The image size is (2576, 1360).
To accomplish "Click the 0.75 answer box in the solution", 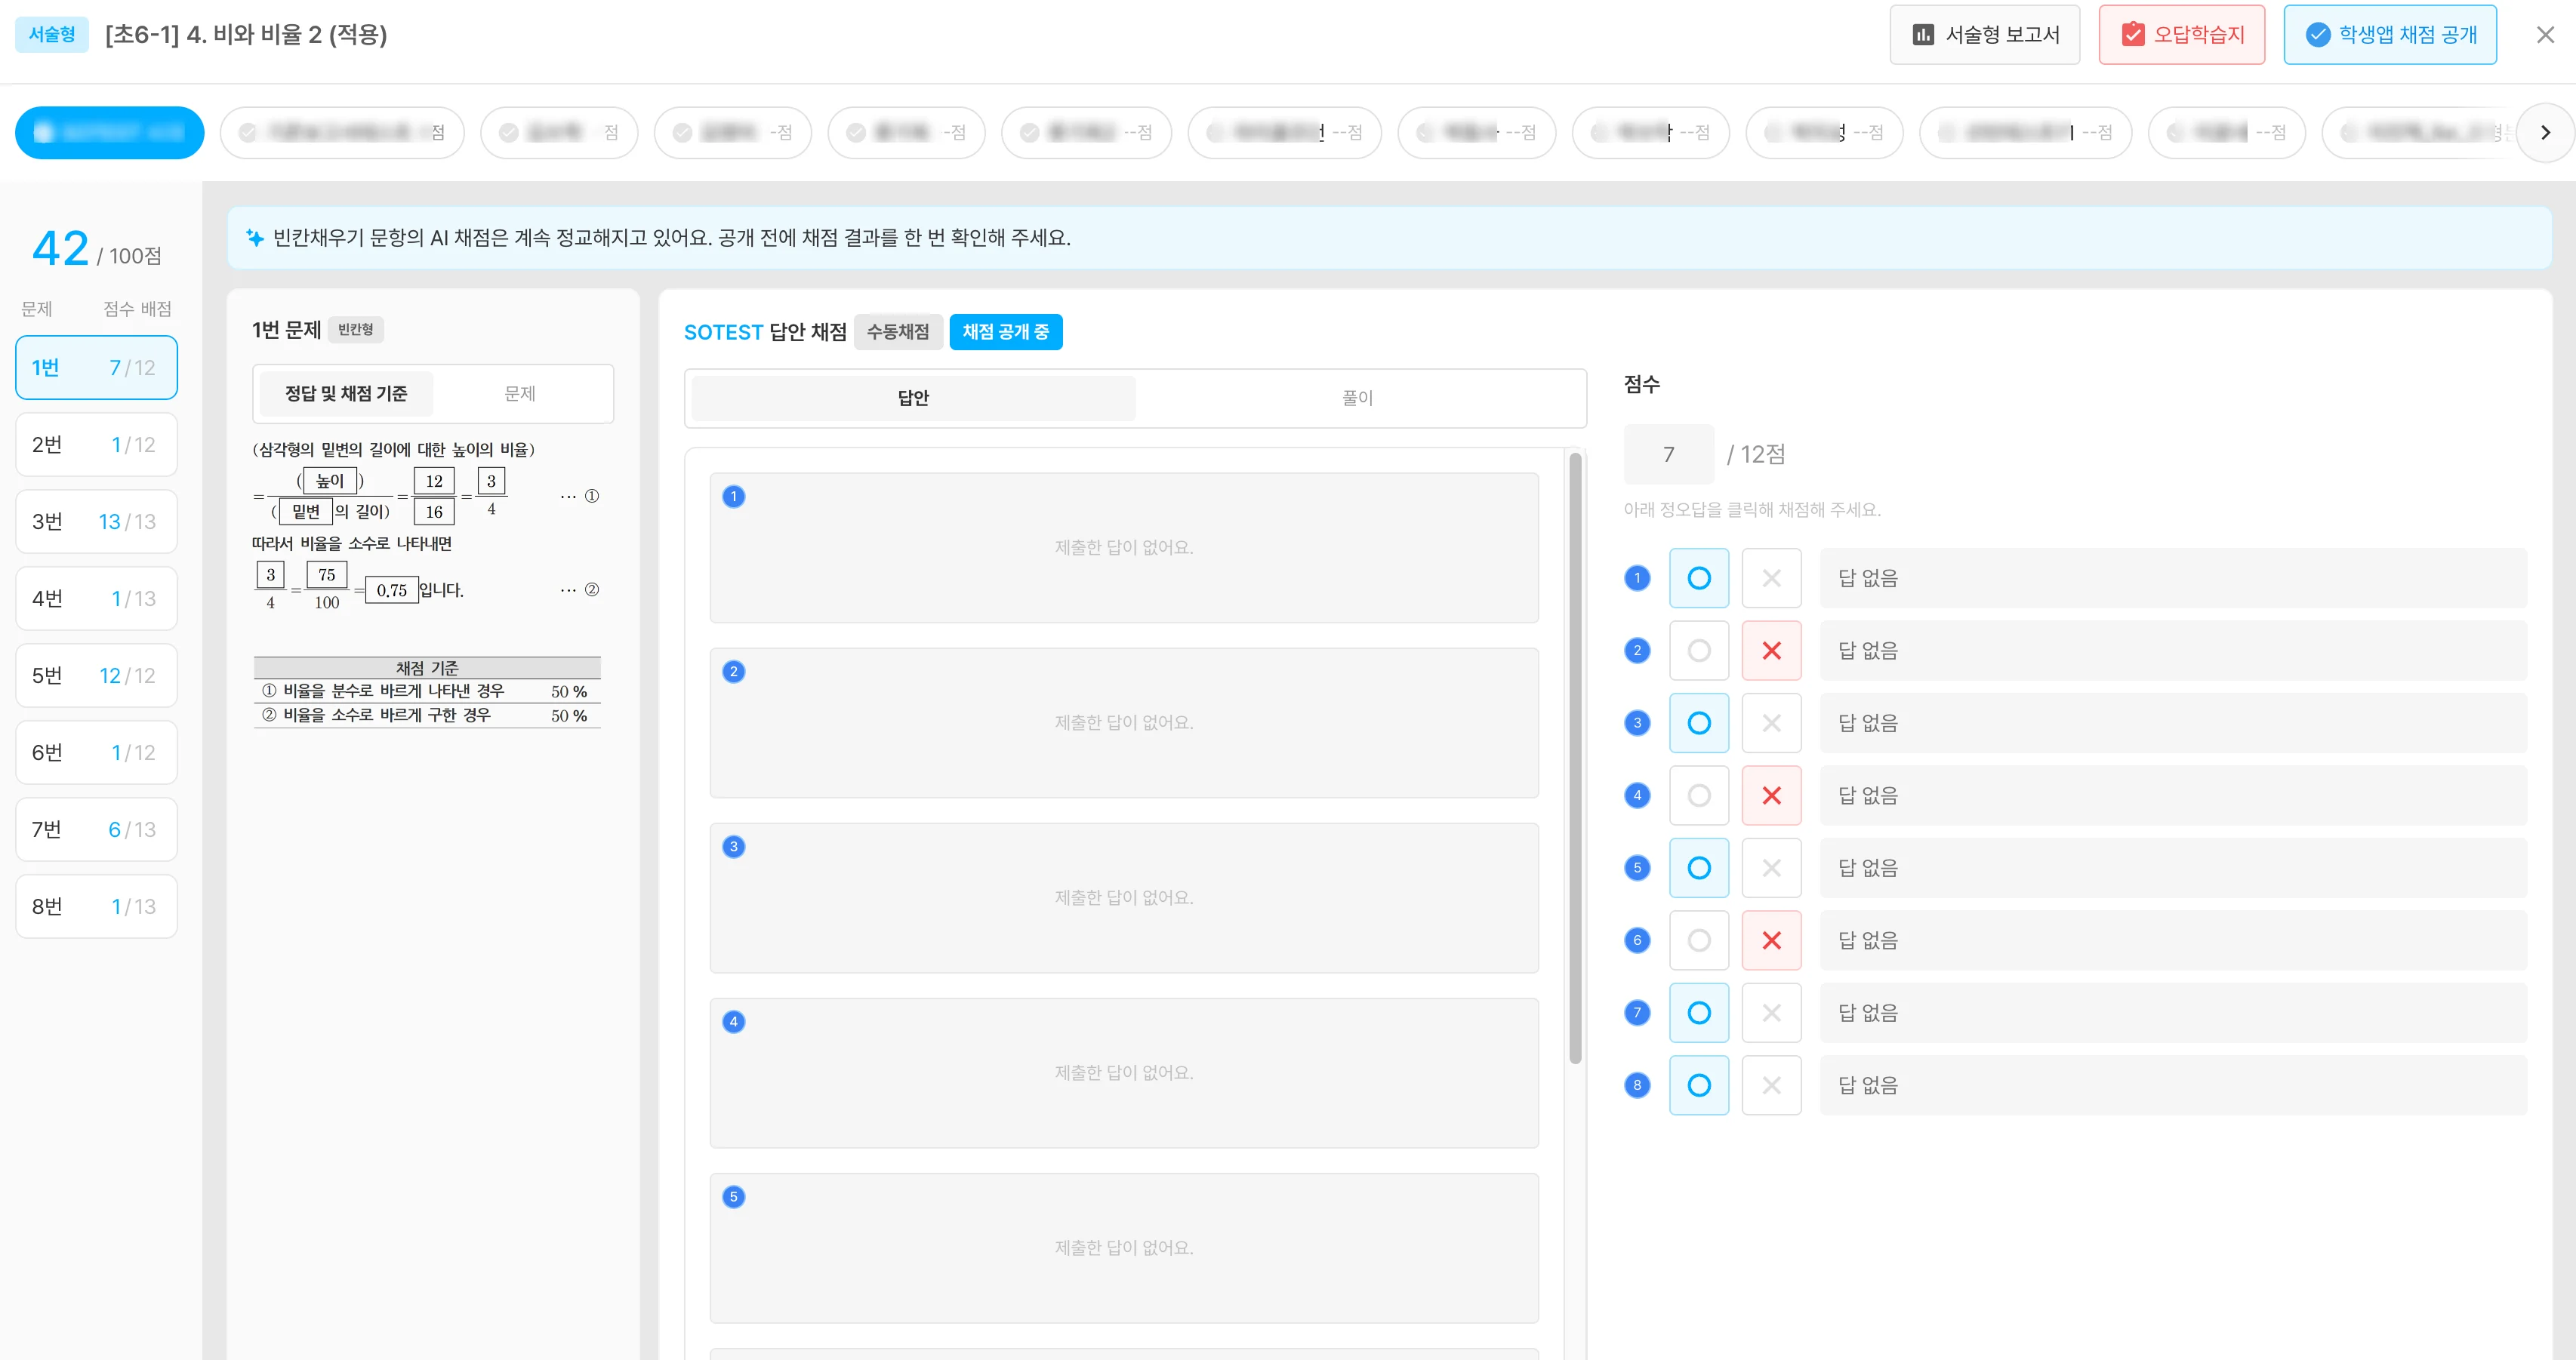I will click(x=392, y=590).
